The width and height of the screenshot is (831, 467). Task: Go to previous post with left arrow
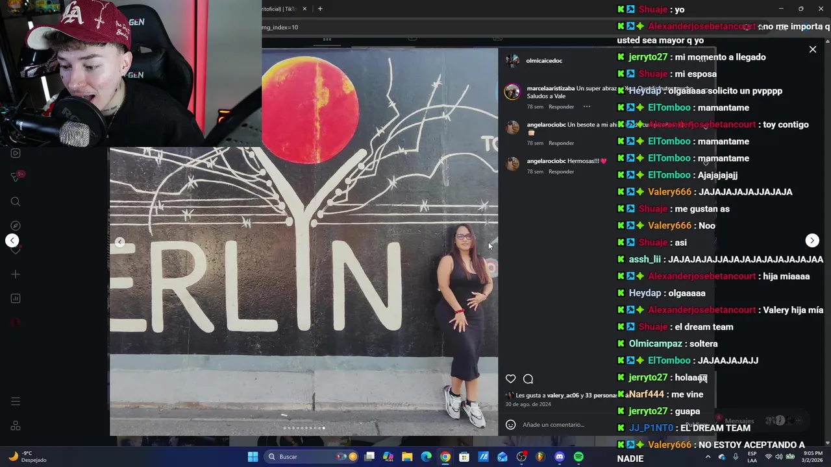click(12, 241)
